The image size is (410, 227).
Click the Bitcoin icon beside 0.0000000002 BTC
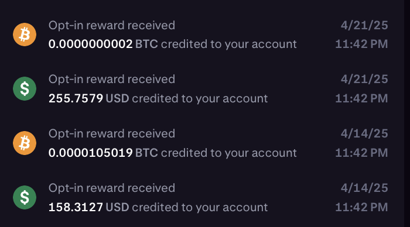pyautogui.click(x=25, y=35)
